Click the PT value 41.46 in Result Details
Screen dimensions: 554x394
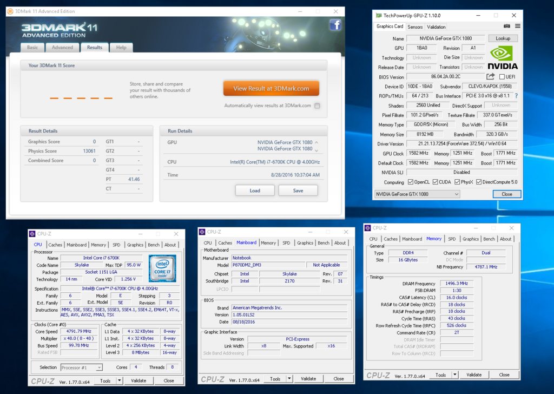point(134,179)
